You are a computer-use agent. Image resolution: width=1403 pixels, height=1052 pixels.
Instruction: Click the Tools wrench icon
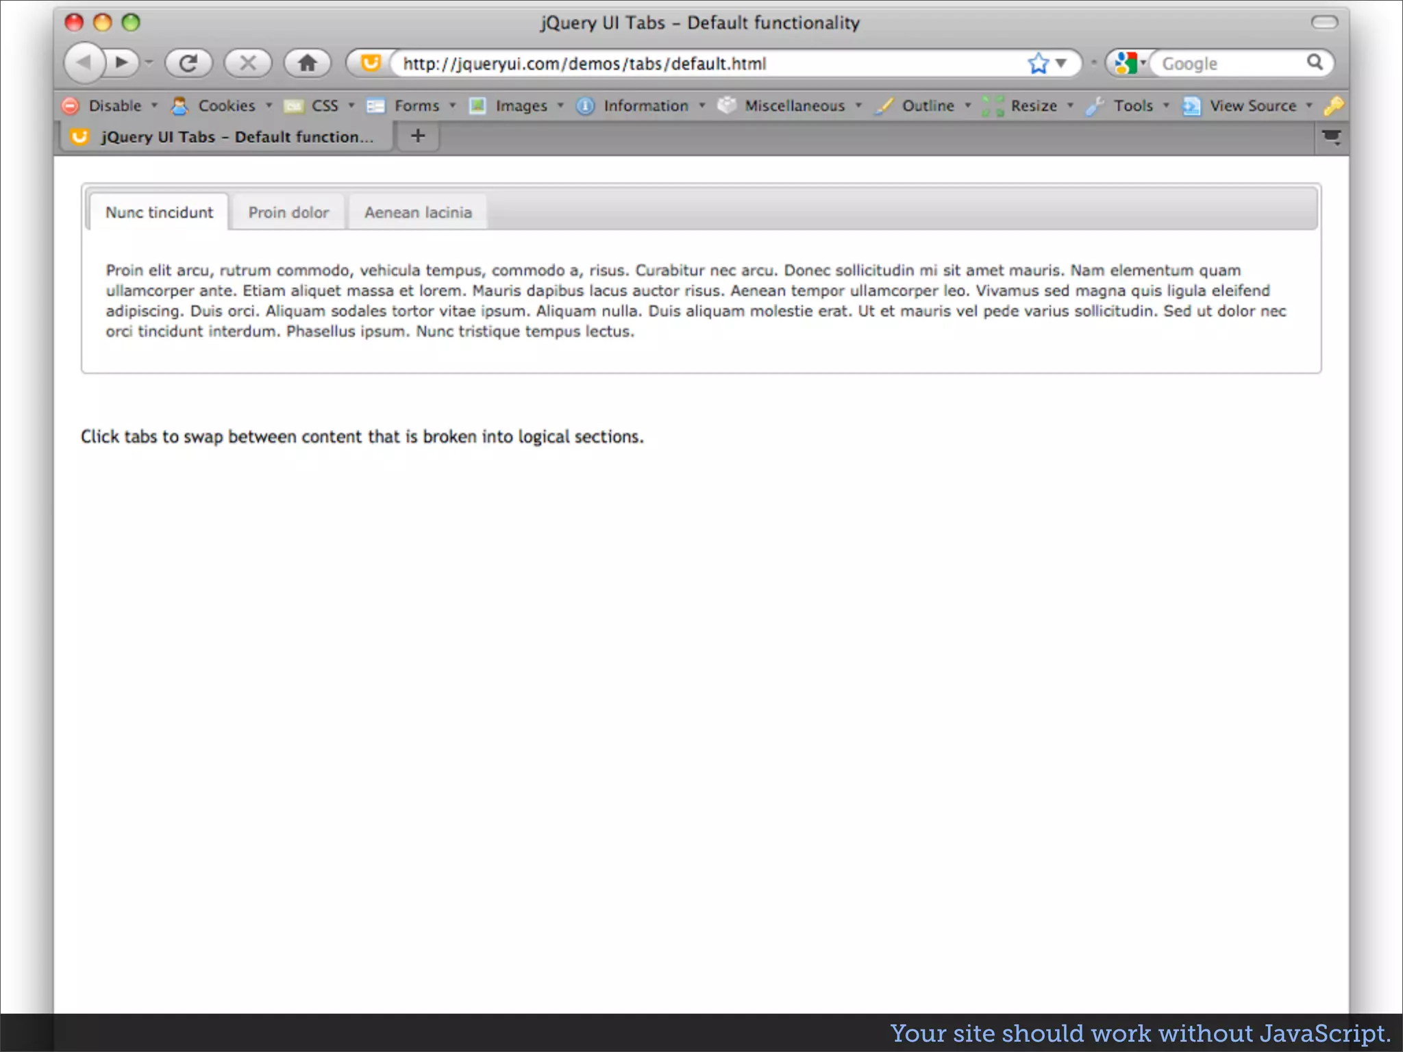(1095, 105)
